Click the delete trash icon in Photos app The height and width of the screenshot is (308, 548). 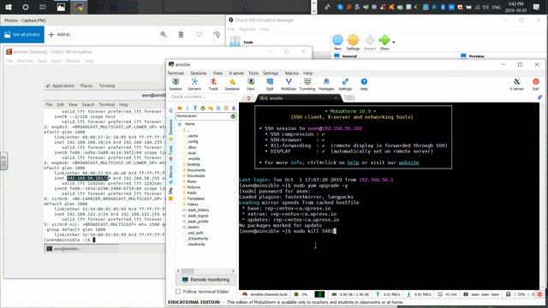[181, 34]
